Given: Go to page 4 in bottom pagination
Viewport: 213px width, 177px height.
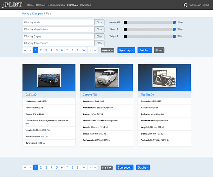Looking at the screenshot, I should [51, 167].
